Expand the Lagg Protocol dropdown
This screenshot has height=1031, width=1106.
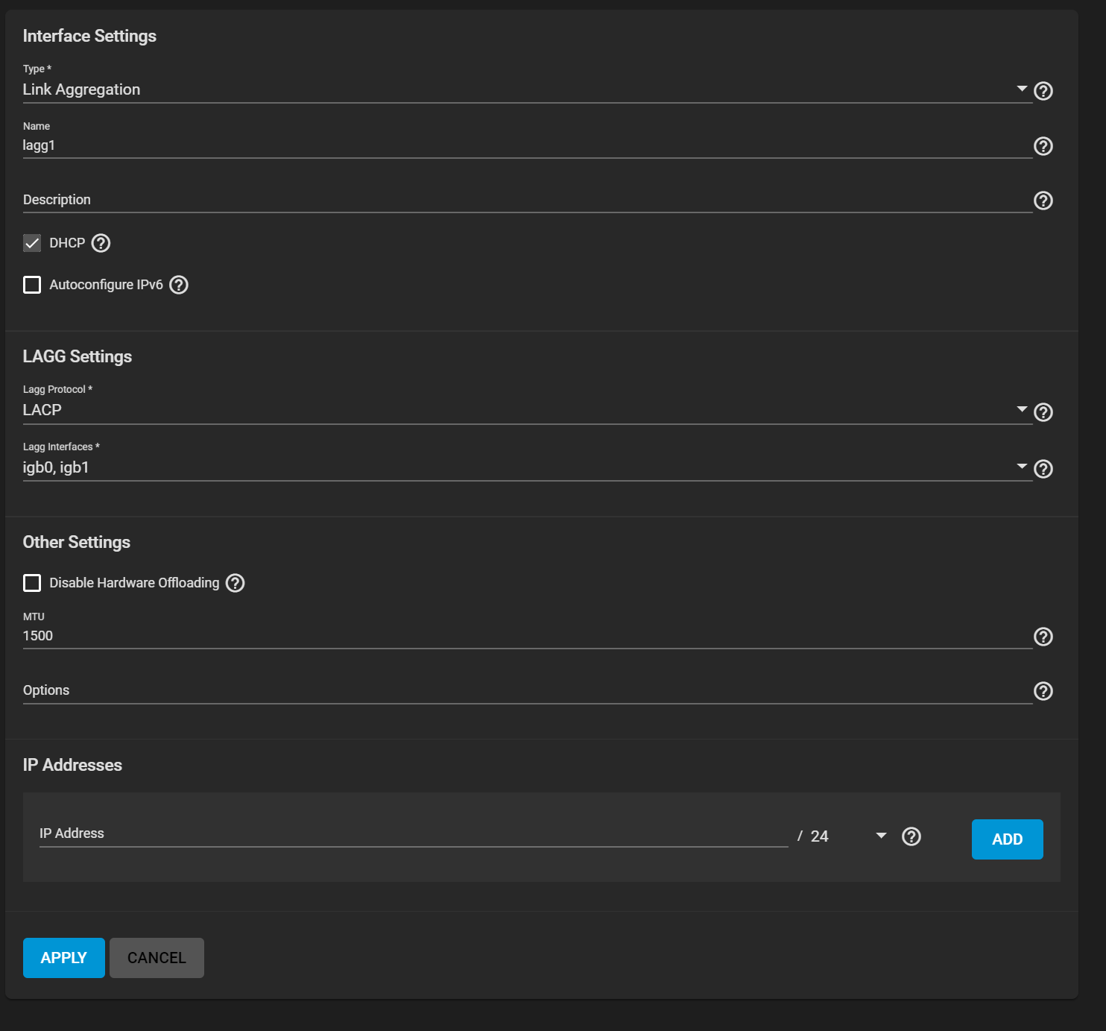[x=522, y=411]
